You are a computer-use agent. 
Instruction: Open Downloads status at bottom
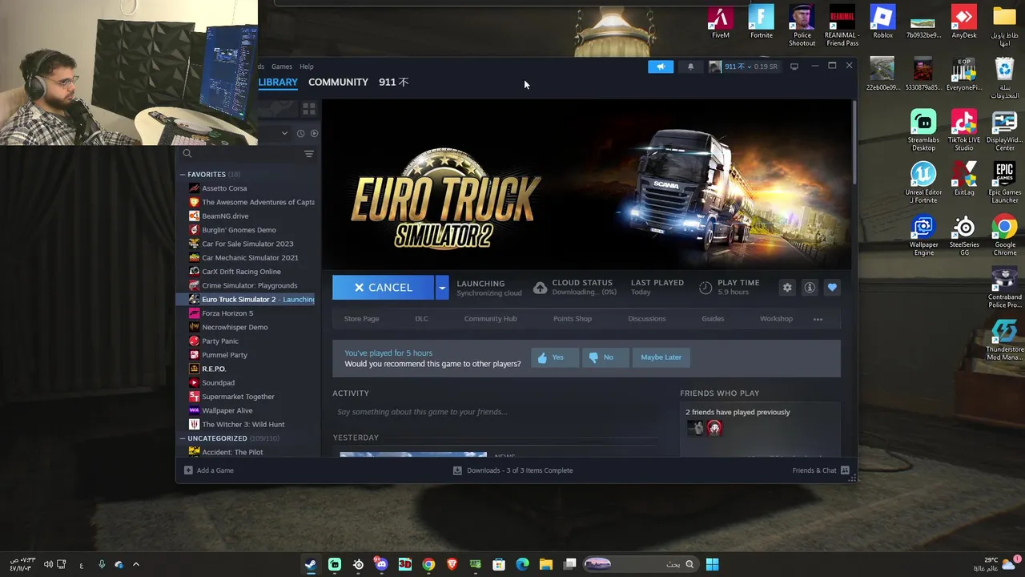coord(512,470)
